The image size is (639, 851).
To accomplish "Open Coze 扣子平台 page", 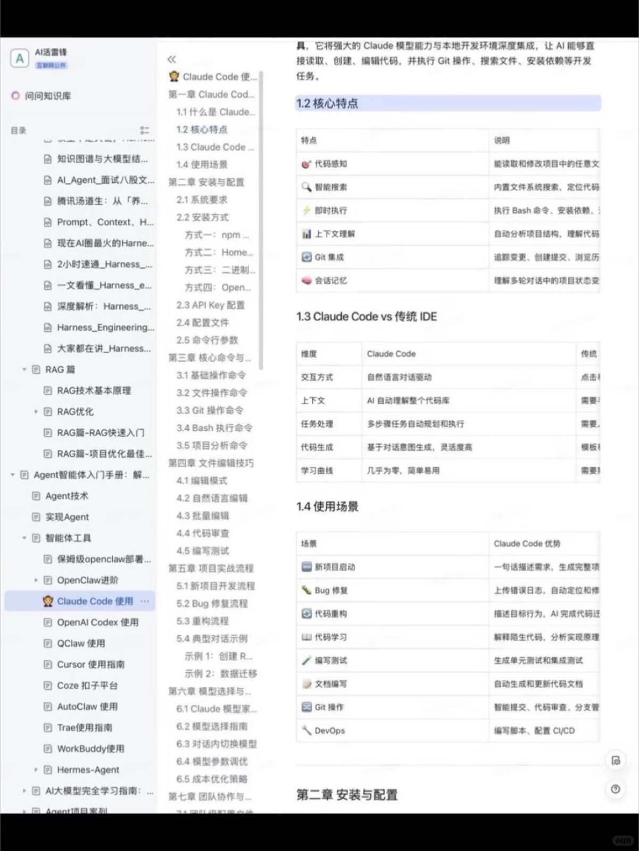I will coord(87,686).
